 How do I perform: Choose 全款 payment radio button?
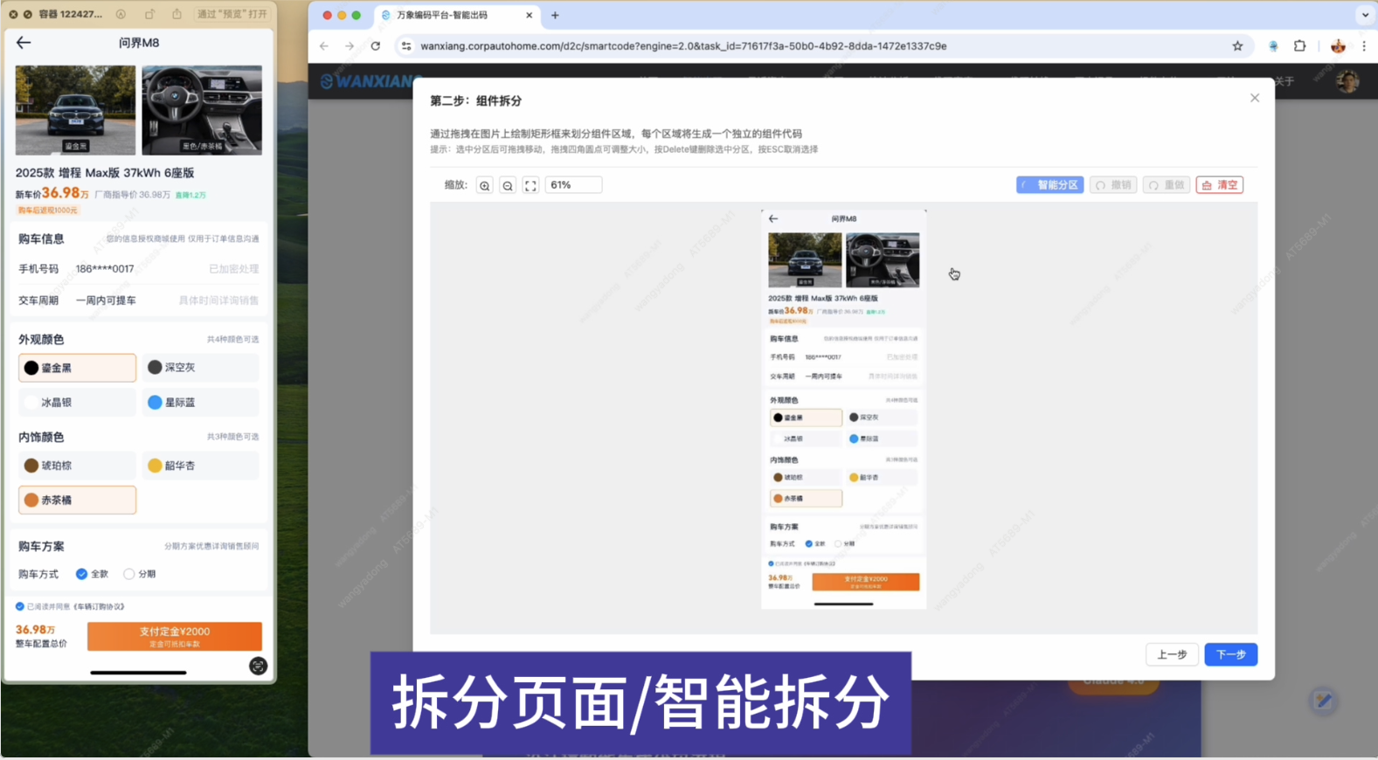pyautogui.click(x=81, y=574)
